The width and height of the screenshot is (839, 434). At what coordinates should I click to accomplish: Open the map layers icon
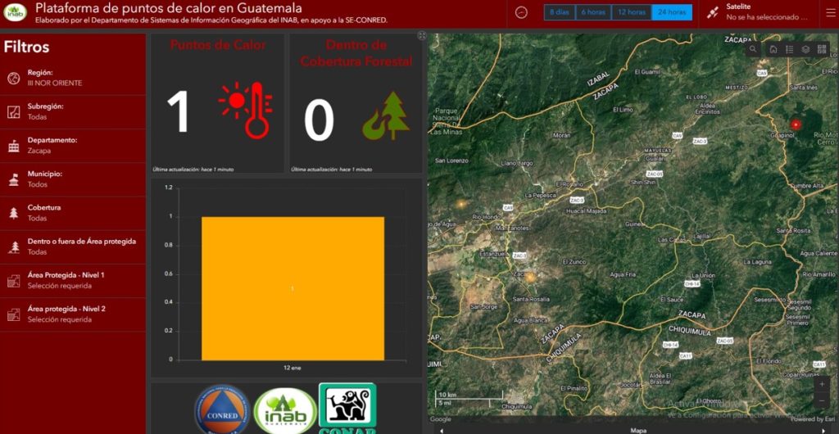click(805, 49)
